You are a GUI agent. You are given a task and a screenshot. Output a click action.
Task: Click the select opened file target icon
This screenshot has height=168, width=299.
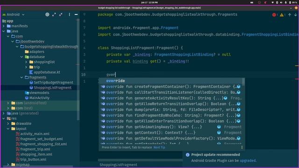pos(47,14)
